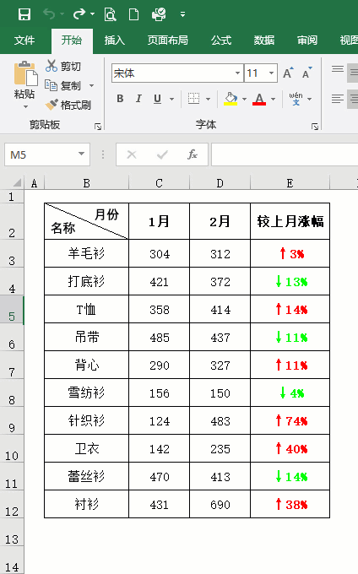The height and width of the screenshot is (574, 358).
Task: Click the wén phonetic guide icon
Action: coord(296,99)
